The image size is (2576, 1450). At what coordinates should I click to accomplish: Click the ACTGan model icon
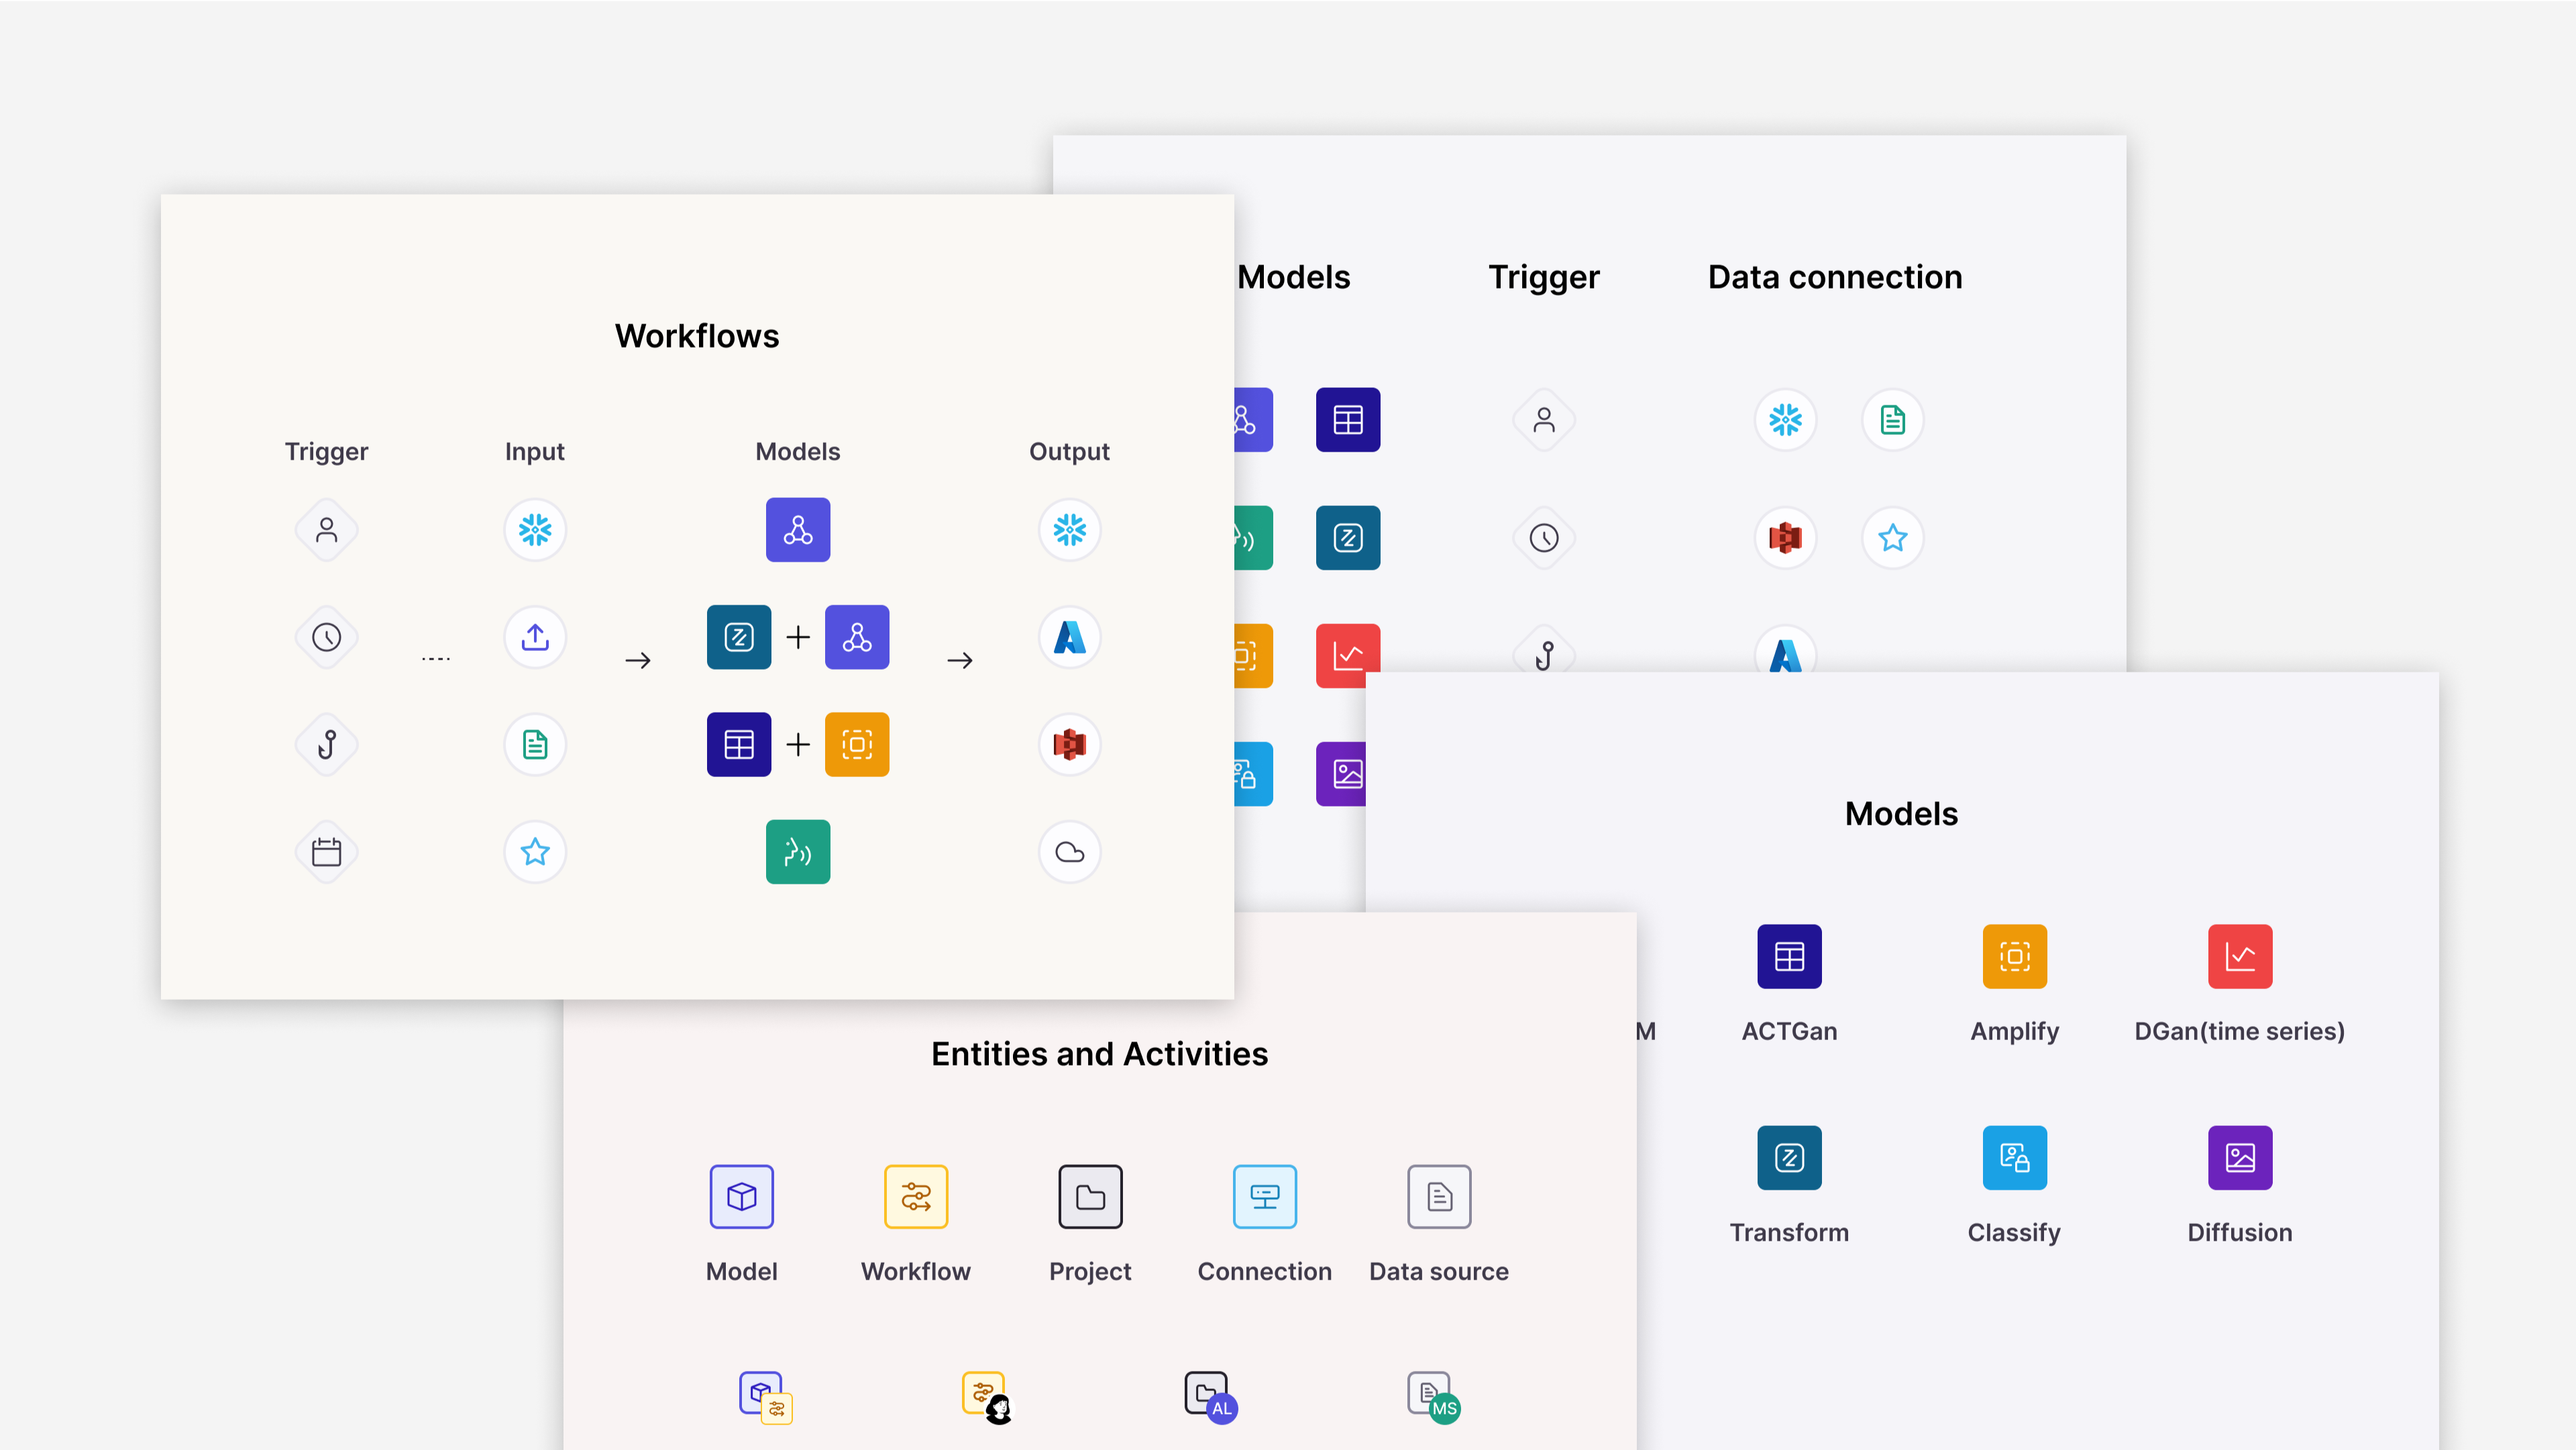point(1789,956)
